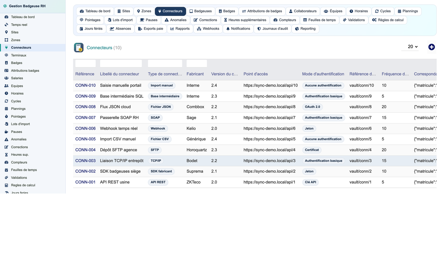Open the Collaborateurs tab
This screenshot has width=445, height=278.
coord(303,11)
